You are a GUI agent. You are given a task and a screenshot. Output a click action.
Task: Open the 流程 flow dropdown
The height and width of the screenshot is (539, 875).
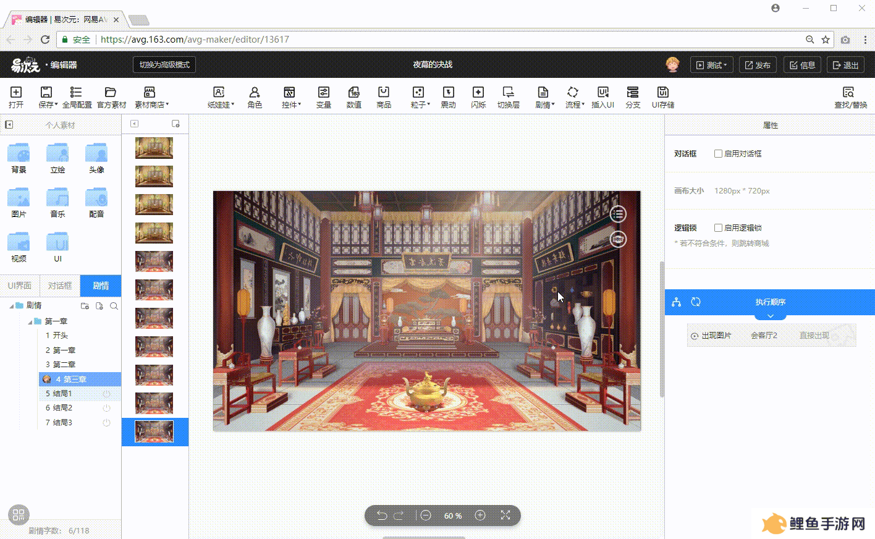pyautogui.click(x=574, y=97)
